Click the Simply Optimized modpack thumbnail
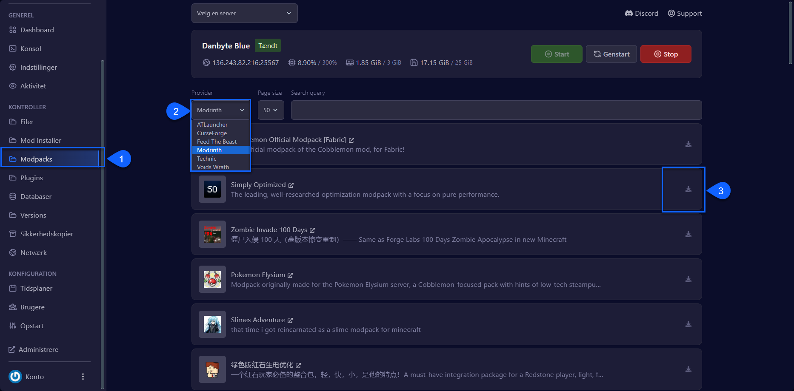Image resolution: width=794 pixels, height=391 pixels. point(212,189)
